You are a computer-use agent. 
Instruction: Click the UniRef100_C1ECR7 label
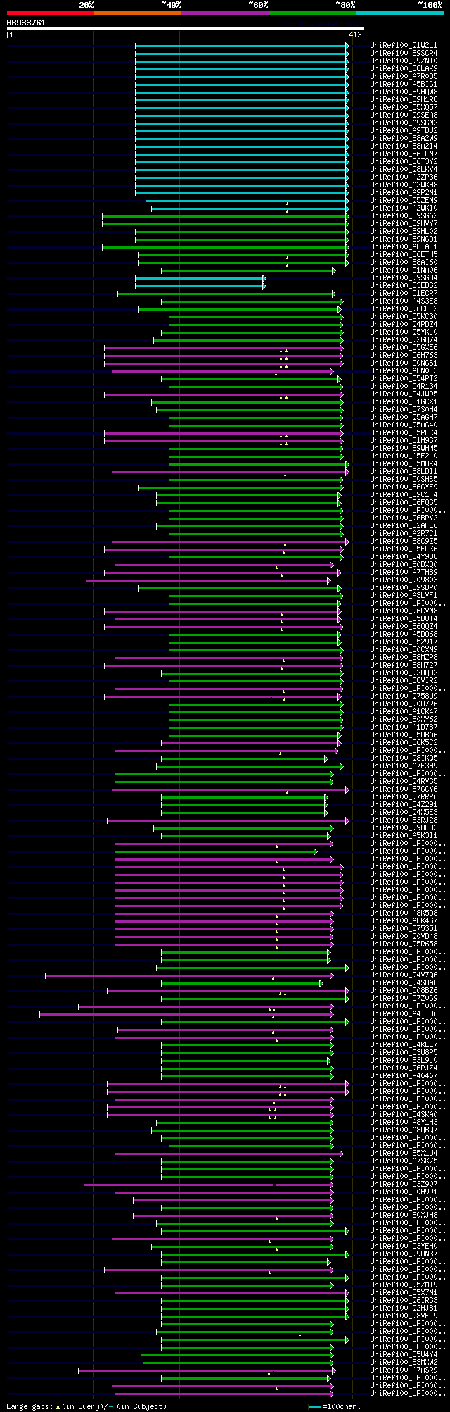tap(404, 293)
